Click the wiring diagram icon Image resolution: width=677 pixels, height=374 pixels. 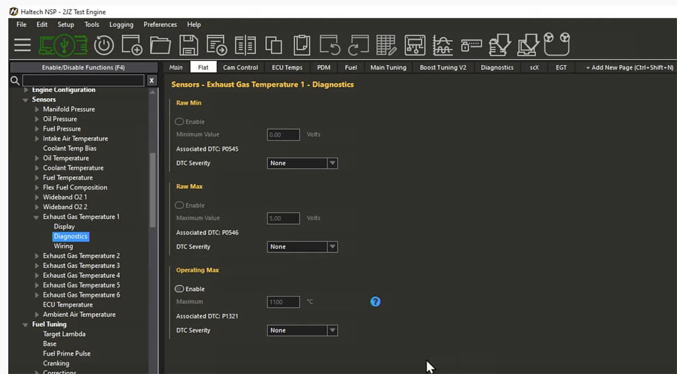[415, 45]
